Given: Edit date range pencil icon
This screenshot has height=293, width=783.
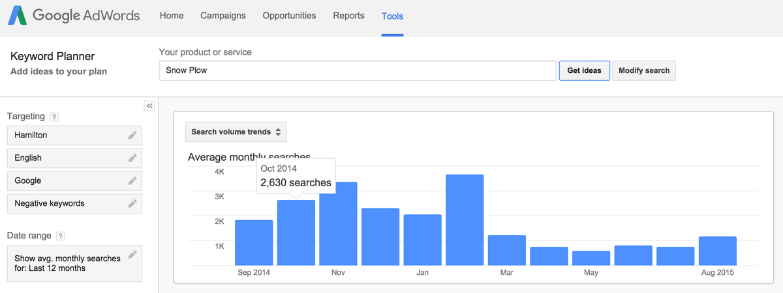Looking at the screenshot, I should [132, 255].
